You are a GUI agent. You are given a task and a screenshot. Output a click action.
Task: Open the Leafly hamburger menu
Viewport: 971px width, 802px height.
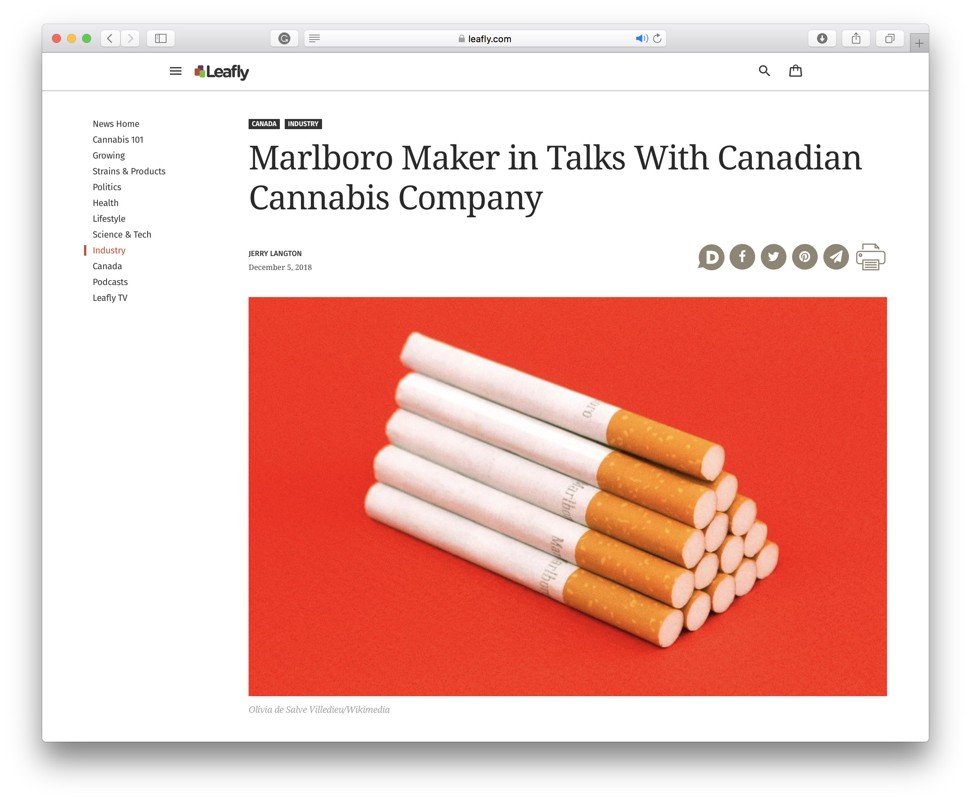point(175,71)
